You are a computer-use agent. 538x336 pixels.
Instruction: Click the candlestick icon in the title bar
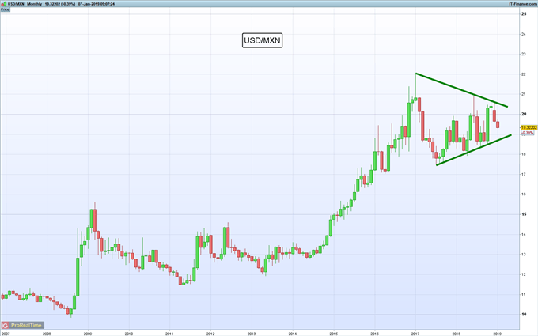(4, 4)
